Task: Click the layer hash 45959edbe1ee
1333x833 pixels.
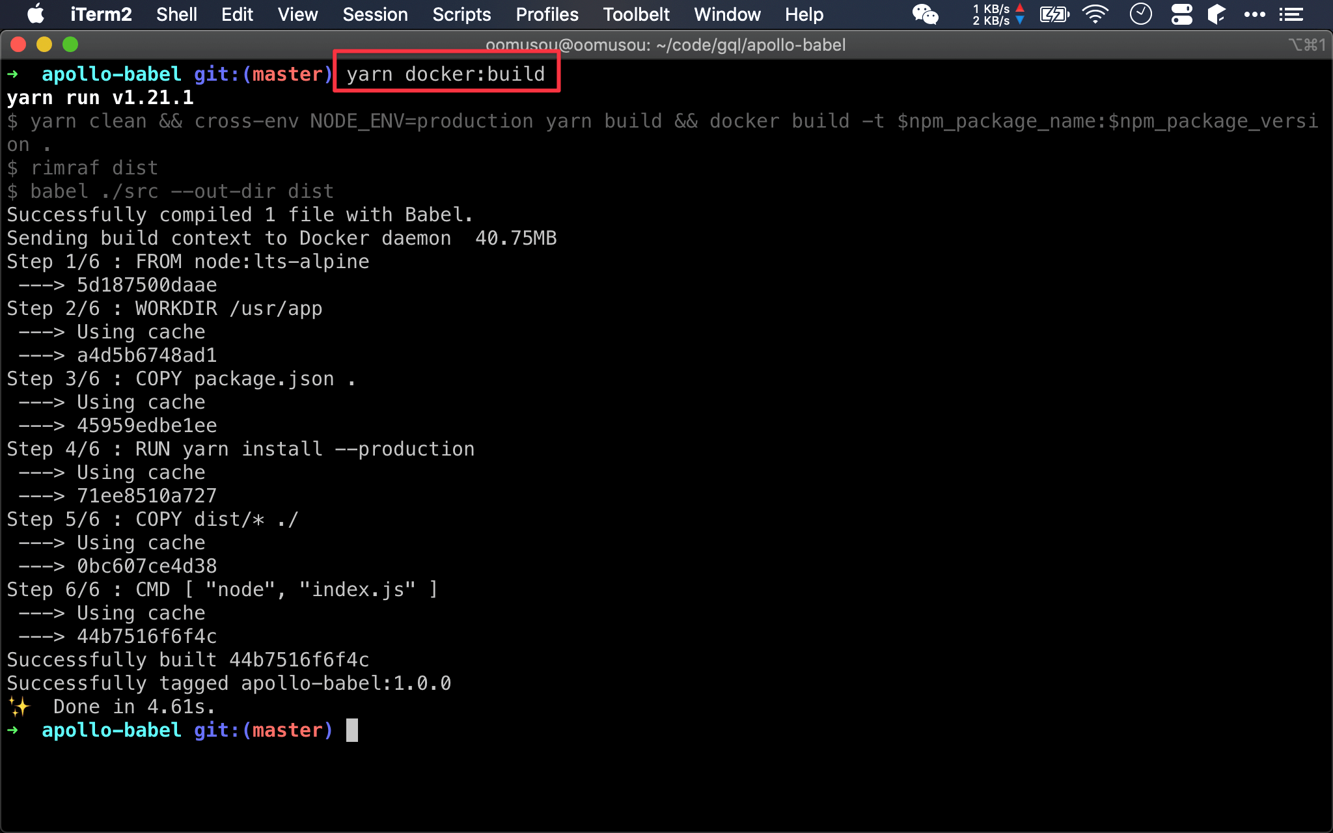Action: point(147,426)
